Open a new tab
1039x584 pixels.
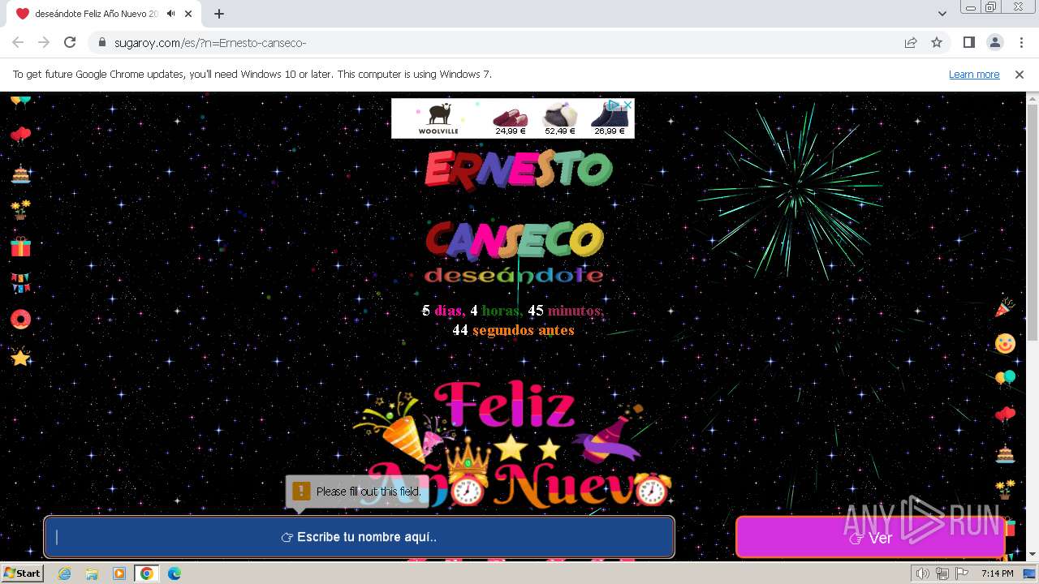(219, 14)
